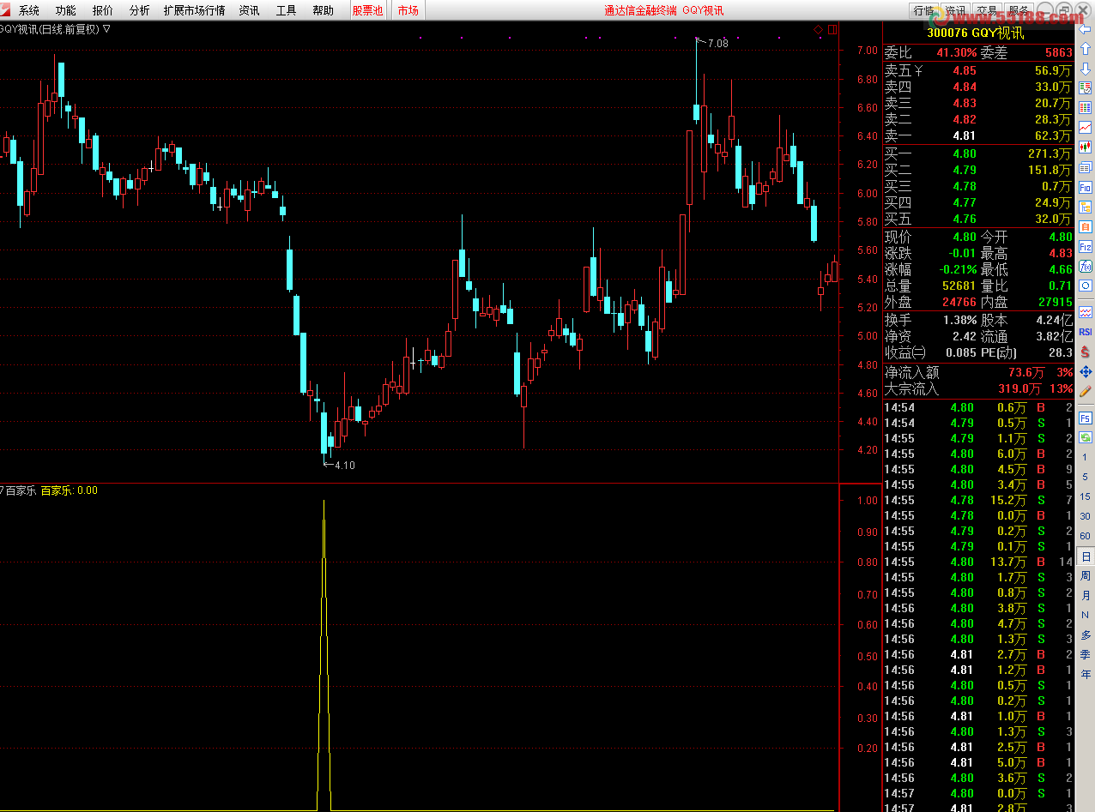This screenshot has height=812, width=1095.
Task: Click the up arrow icon for previous stock
Action: [1086, 49]
